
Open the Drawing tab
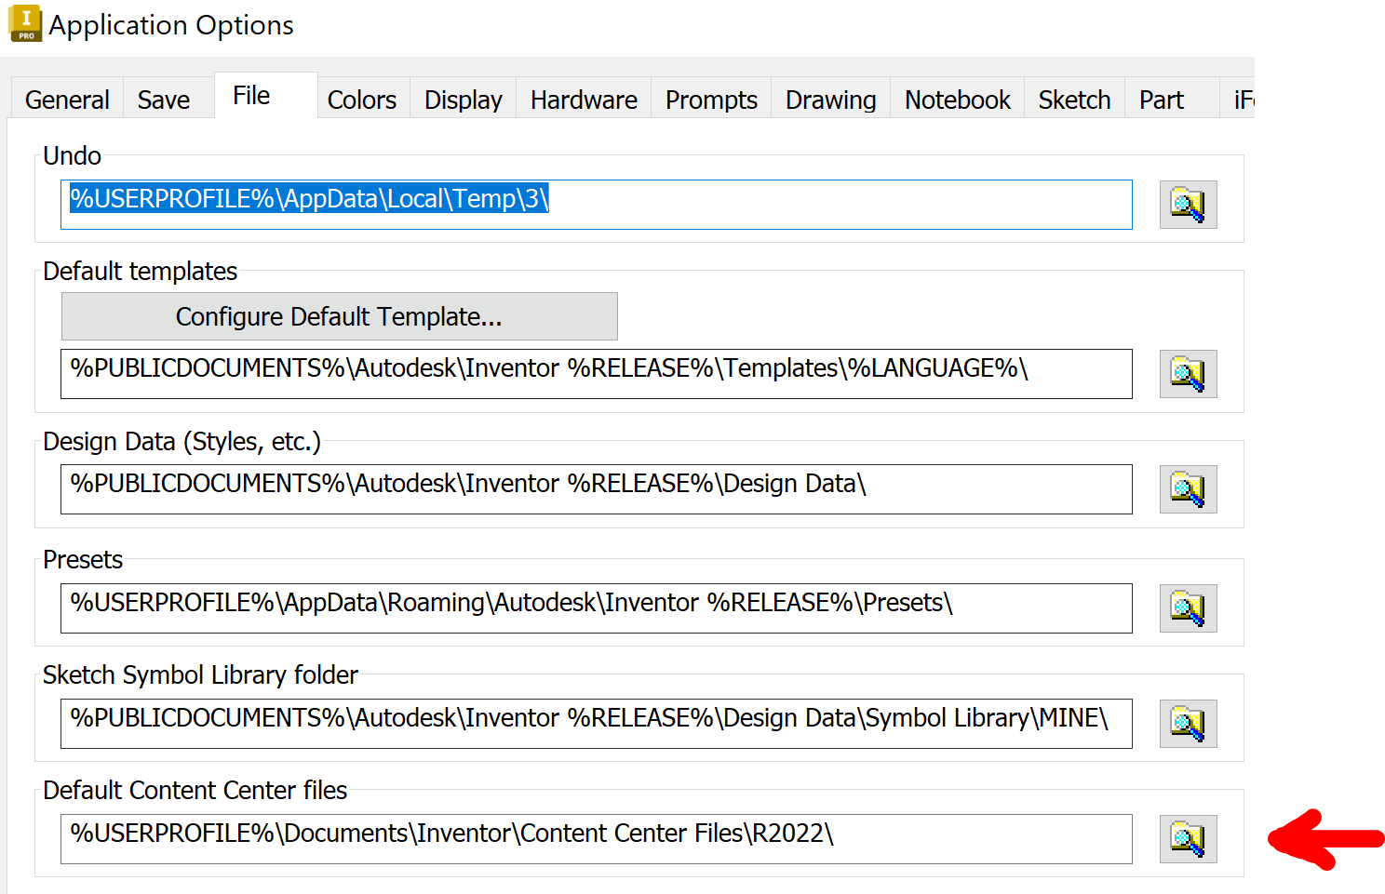pyautogui.click(x=831, y=100)
